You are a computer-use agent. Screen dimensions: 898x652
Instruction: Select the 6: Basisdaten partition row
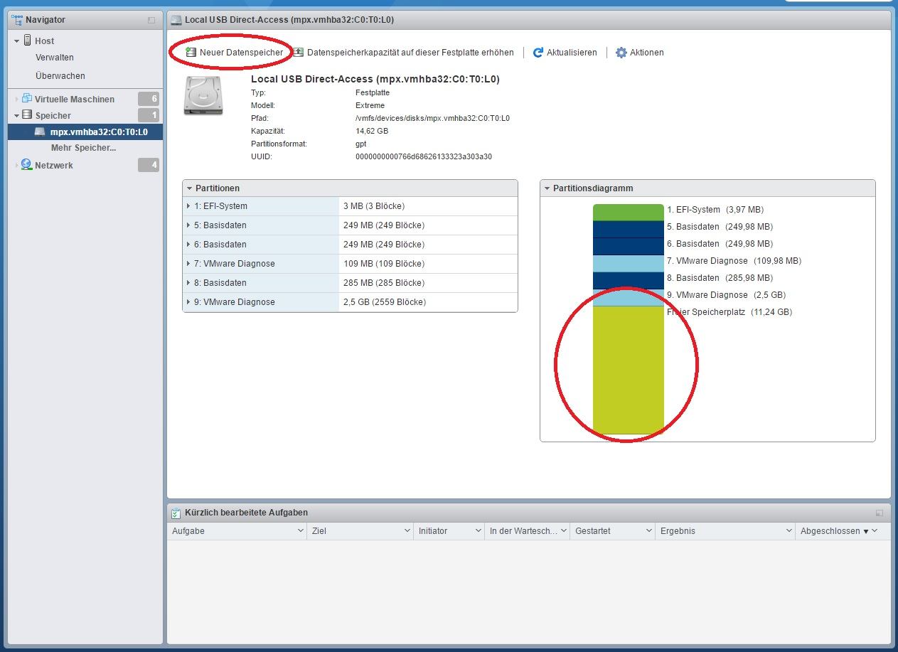[x=350, y=245]
